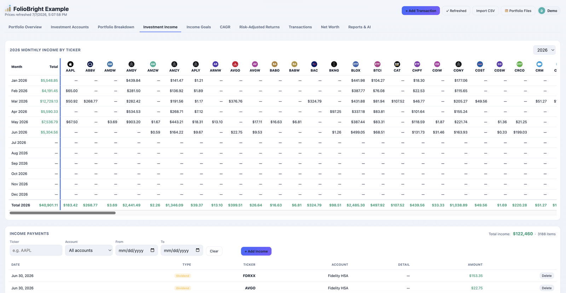Click the Add Transaction button
The width and height of the screenshot is (566, 293).
421,11
